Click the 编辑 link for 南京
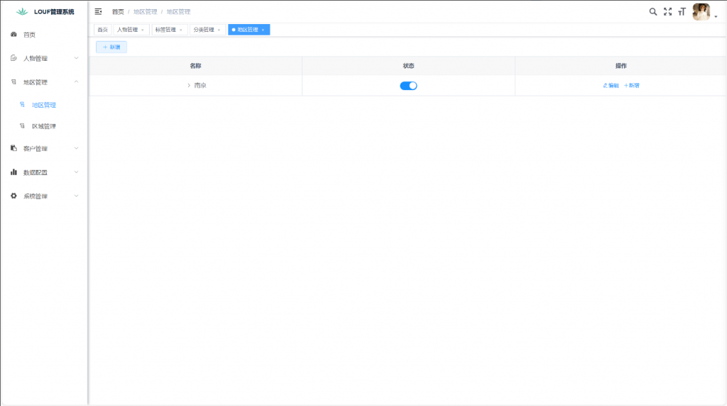Image resolution: width=727 pixels, height=406 pixels. (611, 86)
